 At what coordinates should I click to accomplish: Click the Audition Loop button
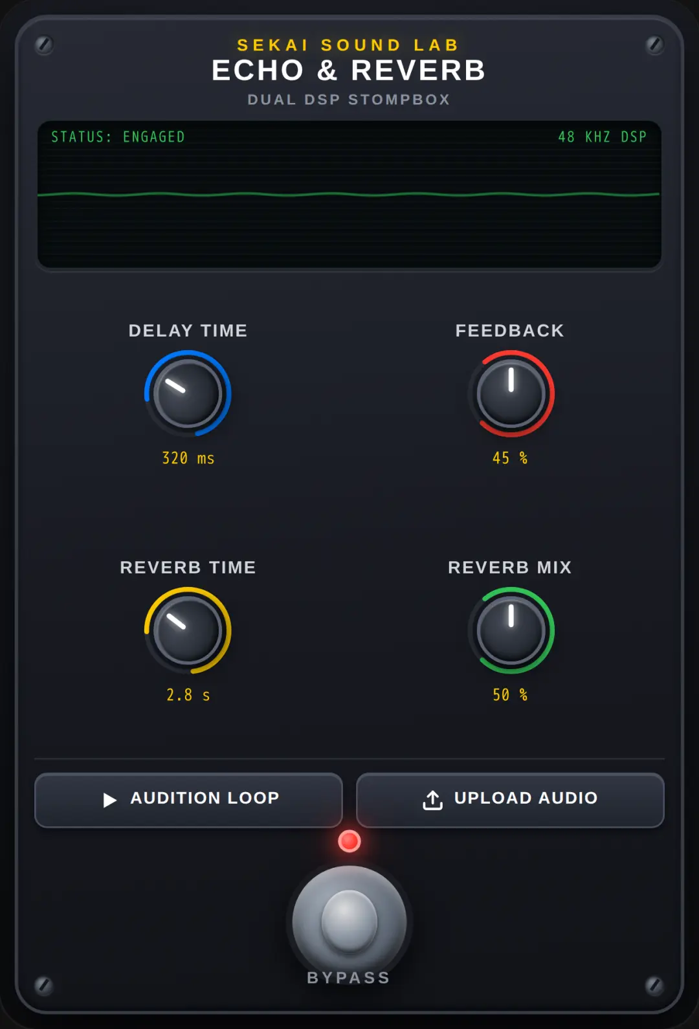pos(188,800)
